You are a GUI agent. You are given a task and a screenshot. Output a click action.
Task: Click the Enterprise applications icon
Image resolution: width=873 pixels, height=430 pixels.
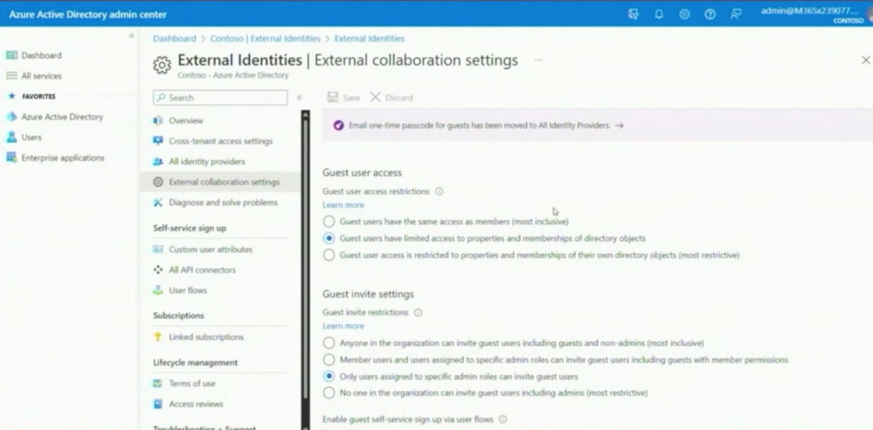tap(11, 158)
